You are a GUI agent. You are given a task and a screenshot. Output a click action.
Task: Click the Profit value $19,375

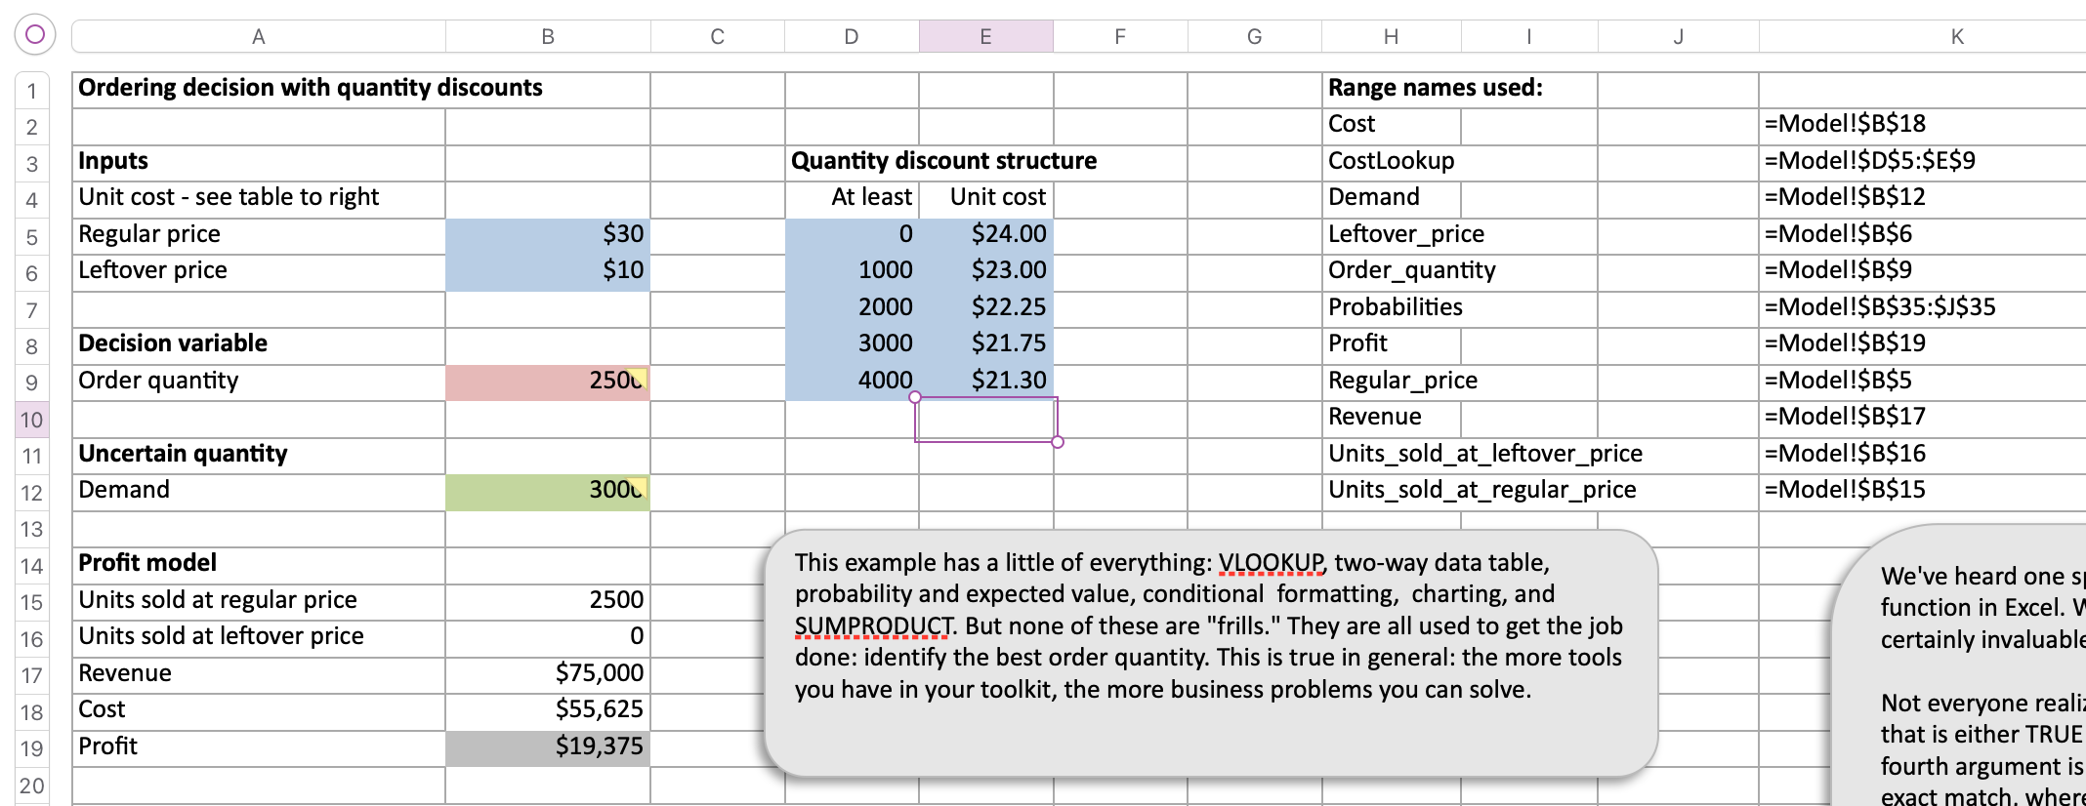coord(548,748)
